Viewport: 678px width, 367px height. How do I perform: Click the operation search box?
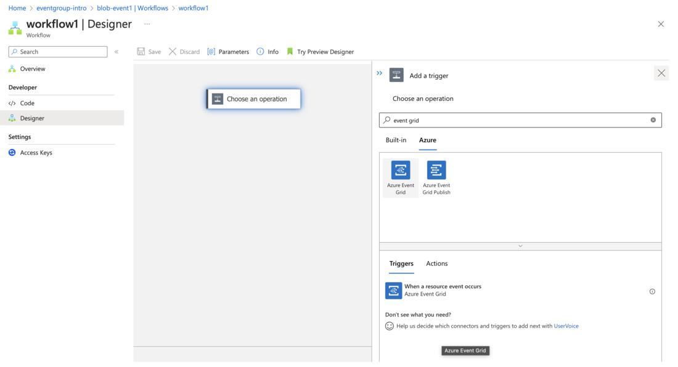pos(520,120)
